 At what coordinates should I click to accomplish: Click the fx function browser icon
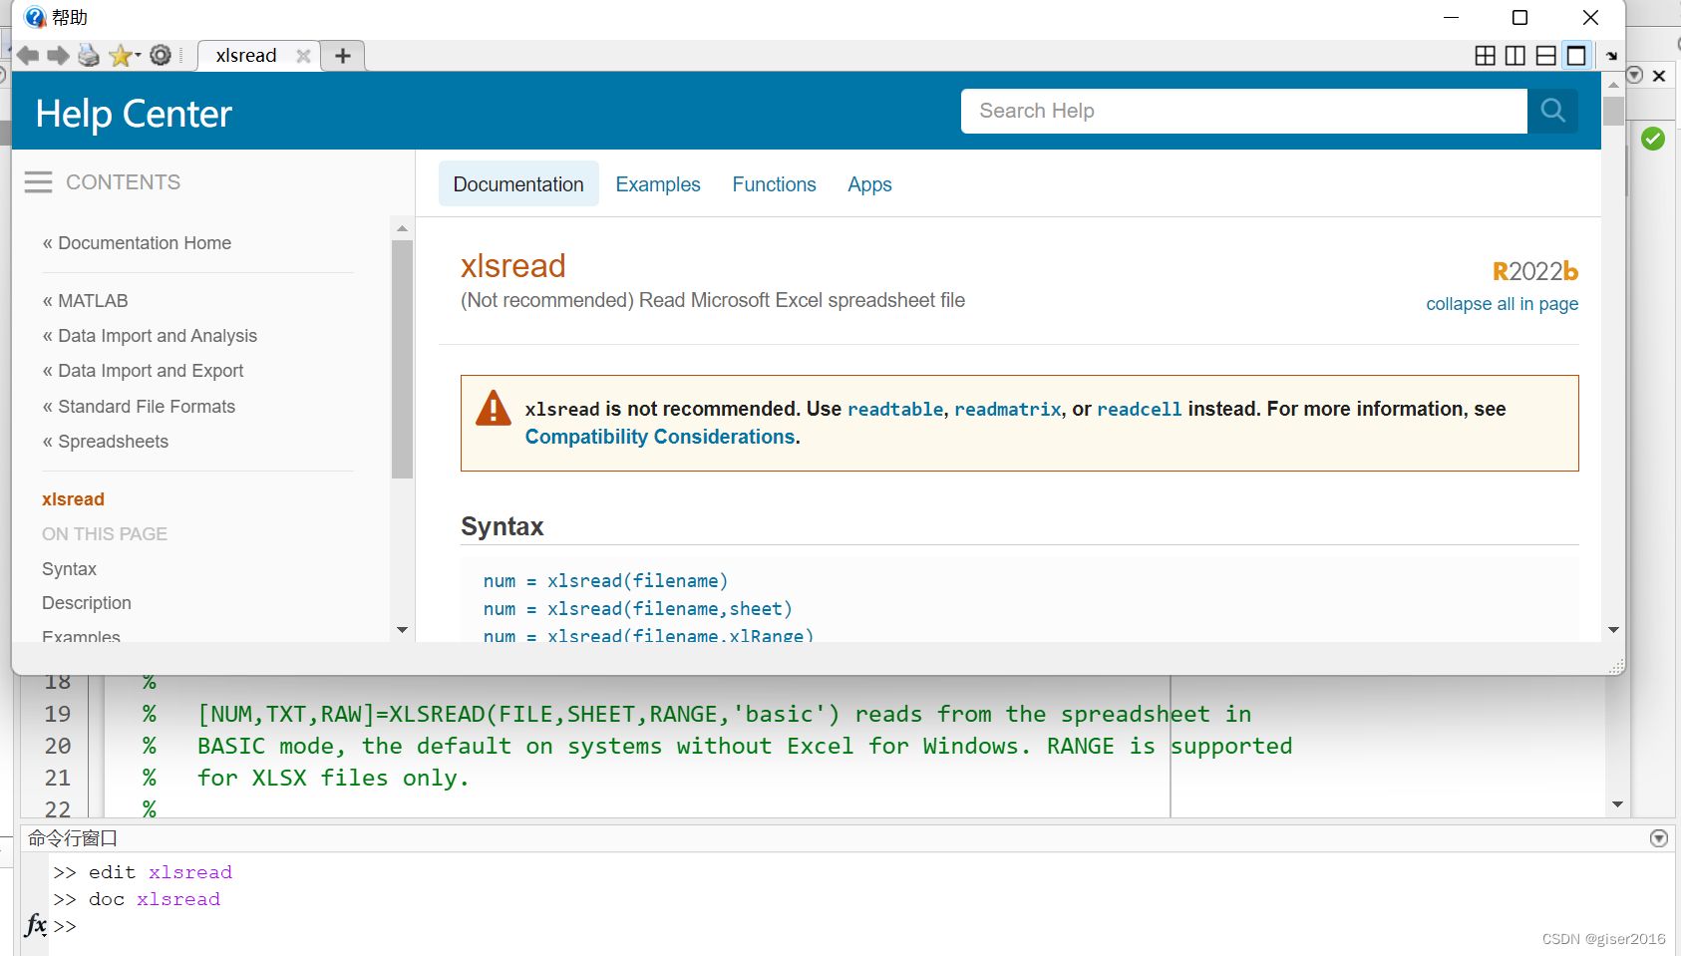35,925
